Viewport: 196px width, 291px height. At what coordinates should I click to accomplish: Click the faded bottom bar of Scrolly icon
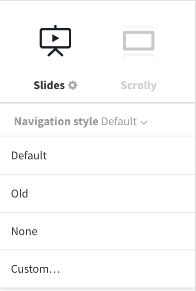coord(139,56)
